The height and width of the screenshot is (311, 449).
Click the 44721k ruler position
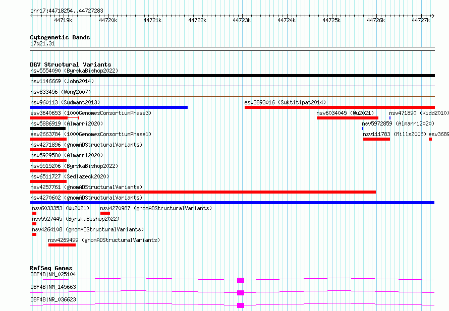point(152,20)
